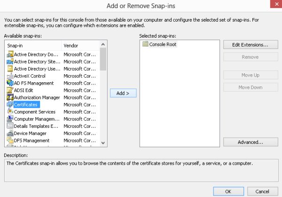Open Edit Extensions dialog
282x197 pixels.
[251, 45]
